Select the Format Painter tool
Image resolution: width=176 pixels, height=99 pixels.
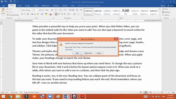pyautogui.click(x=13, y=15)
